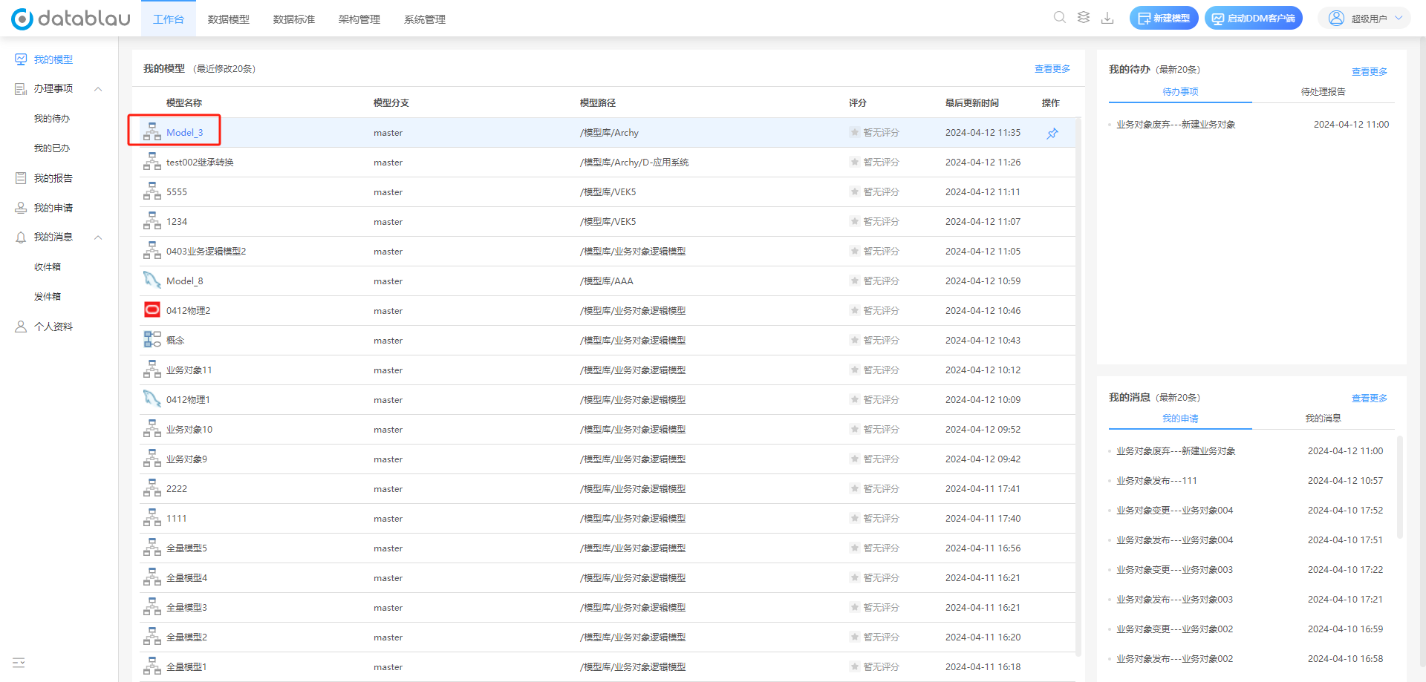Select the 待办事项 tab
The width and height of the screenshot is (1426, 682).
click(1180, 92)
